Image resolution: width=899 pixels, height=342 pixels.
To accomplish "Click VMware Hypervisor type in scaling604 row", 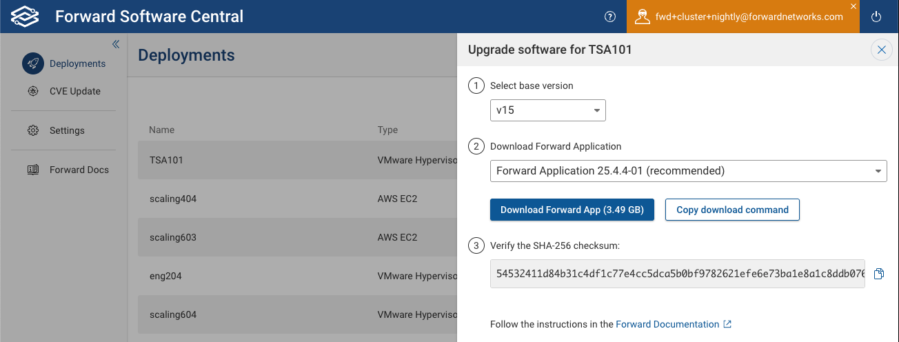I will pos(417,314).
